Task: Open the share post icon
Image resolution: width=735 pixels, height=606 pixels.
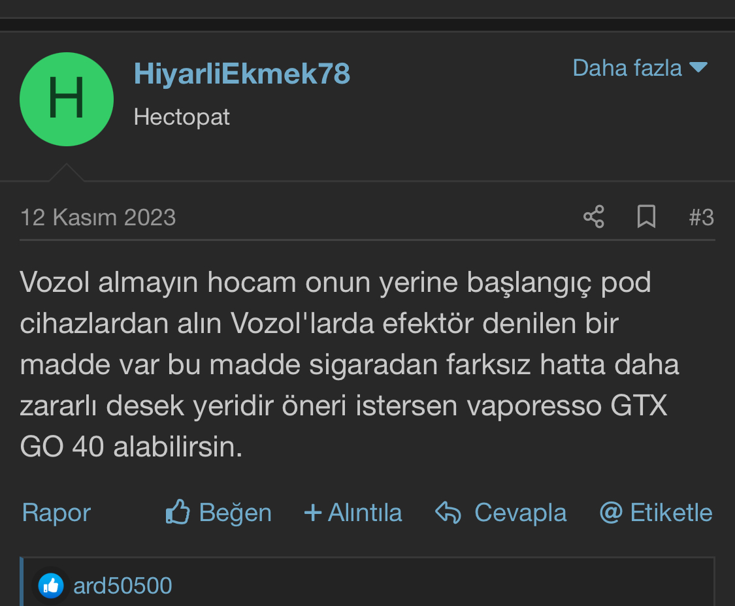Action: 594,217
